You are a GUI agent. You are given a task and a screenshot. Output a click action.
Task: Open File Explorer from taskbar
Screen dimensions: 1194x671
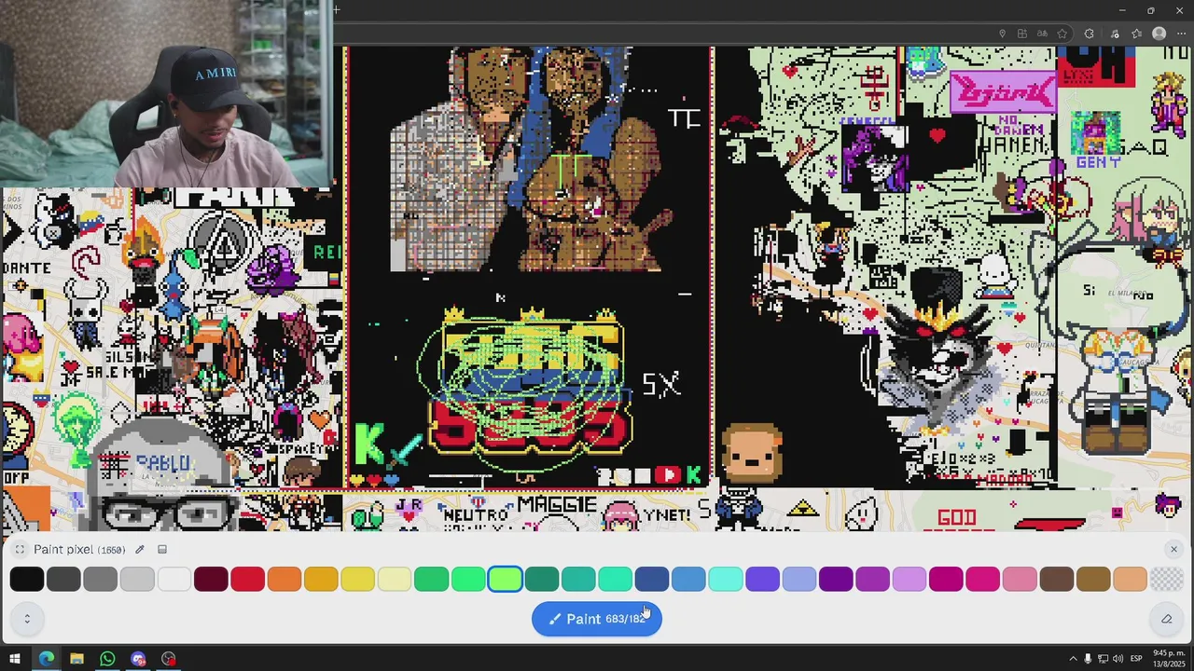pos(76,659)
